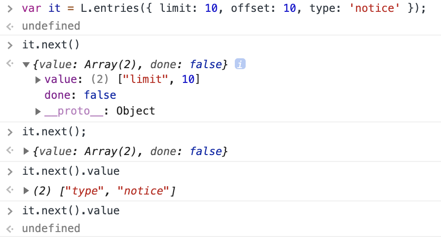Expand the second it.next() result object
The width and height of the screenshot is (441, 237).
tap(26, 152)
